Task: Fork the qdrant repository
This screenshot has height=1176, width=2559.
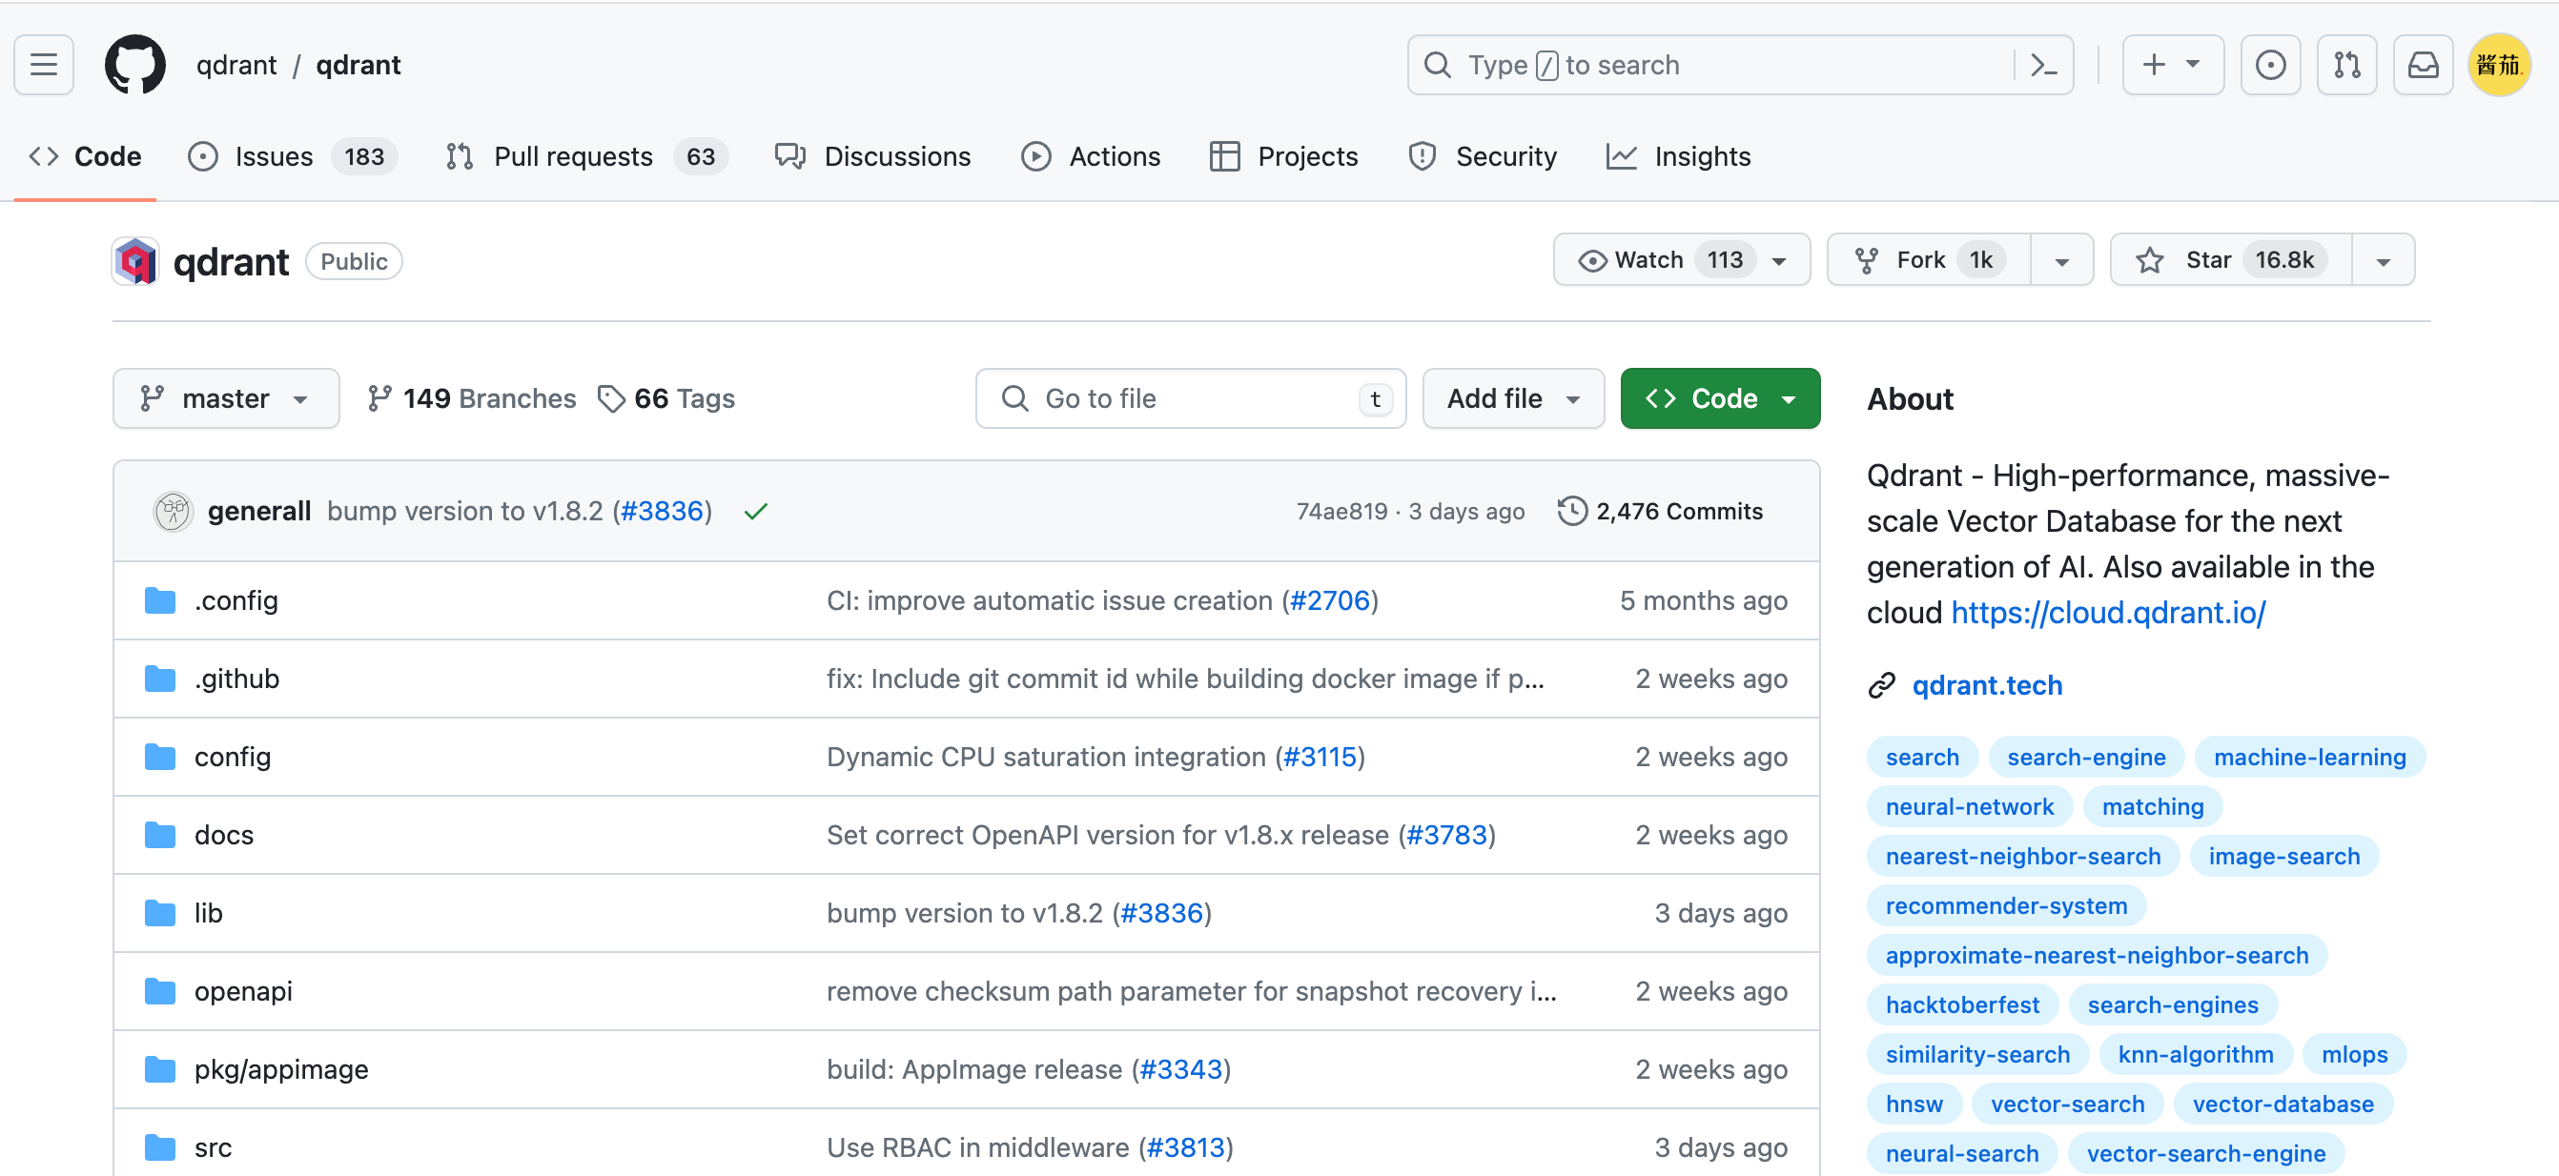Action: point(1928,260)
